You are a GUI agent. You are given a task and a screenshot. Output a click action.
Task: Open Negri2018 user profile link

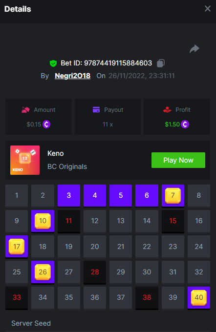(72, 76)
